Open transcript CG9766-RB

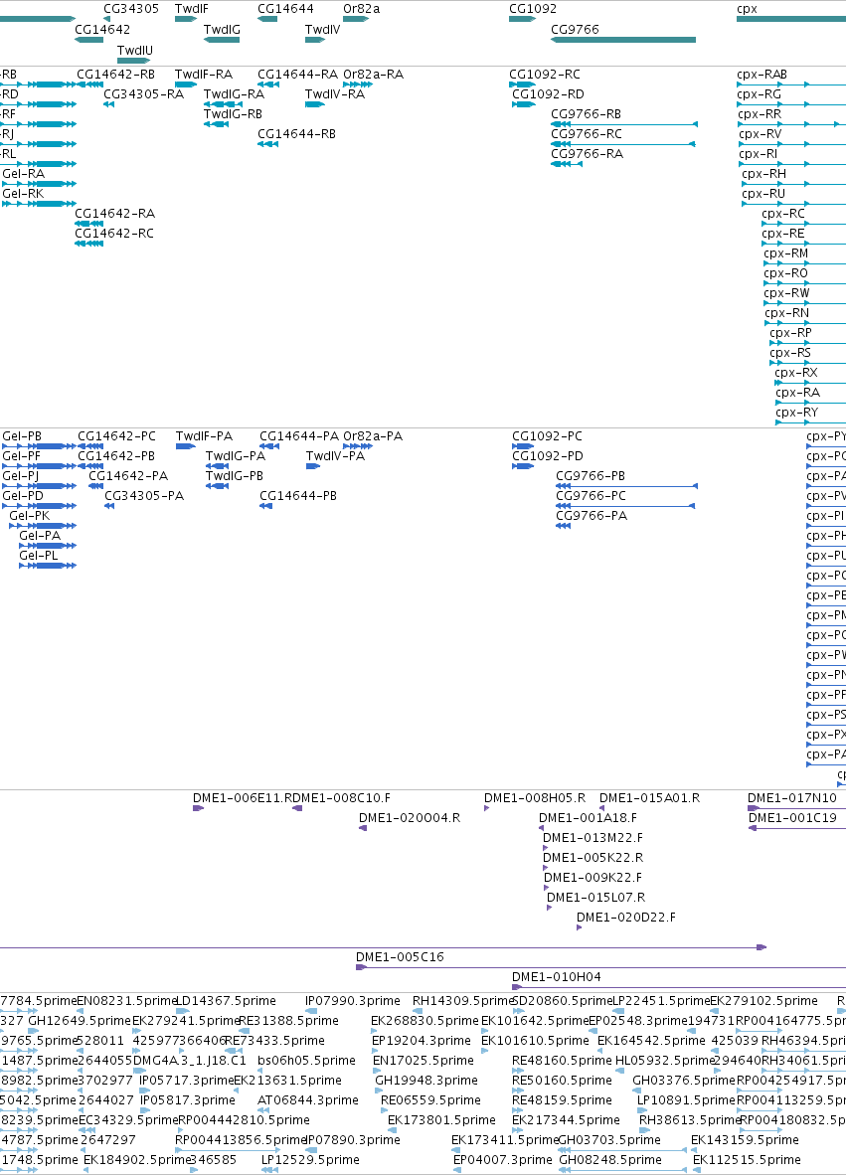586,114
